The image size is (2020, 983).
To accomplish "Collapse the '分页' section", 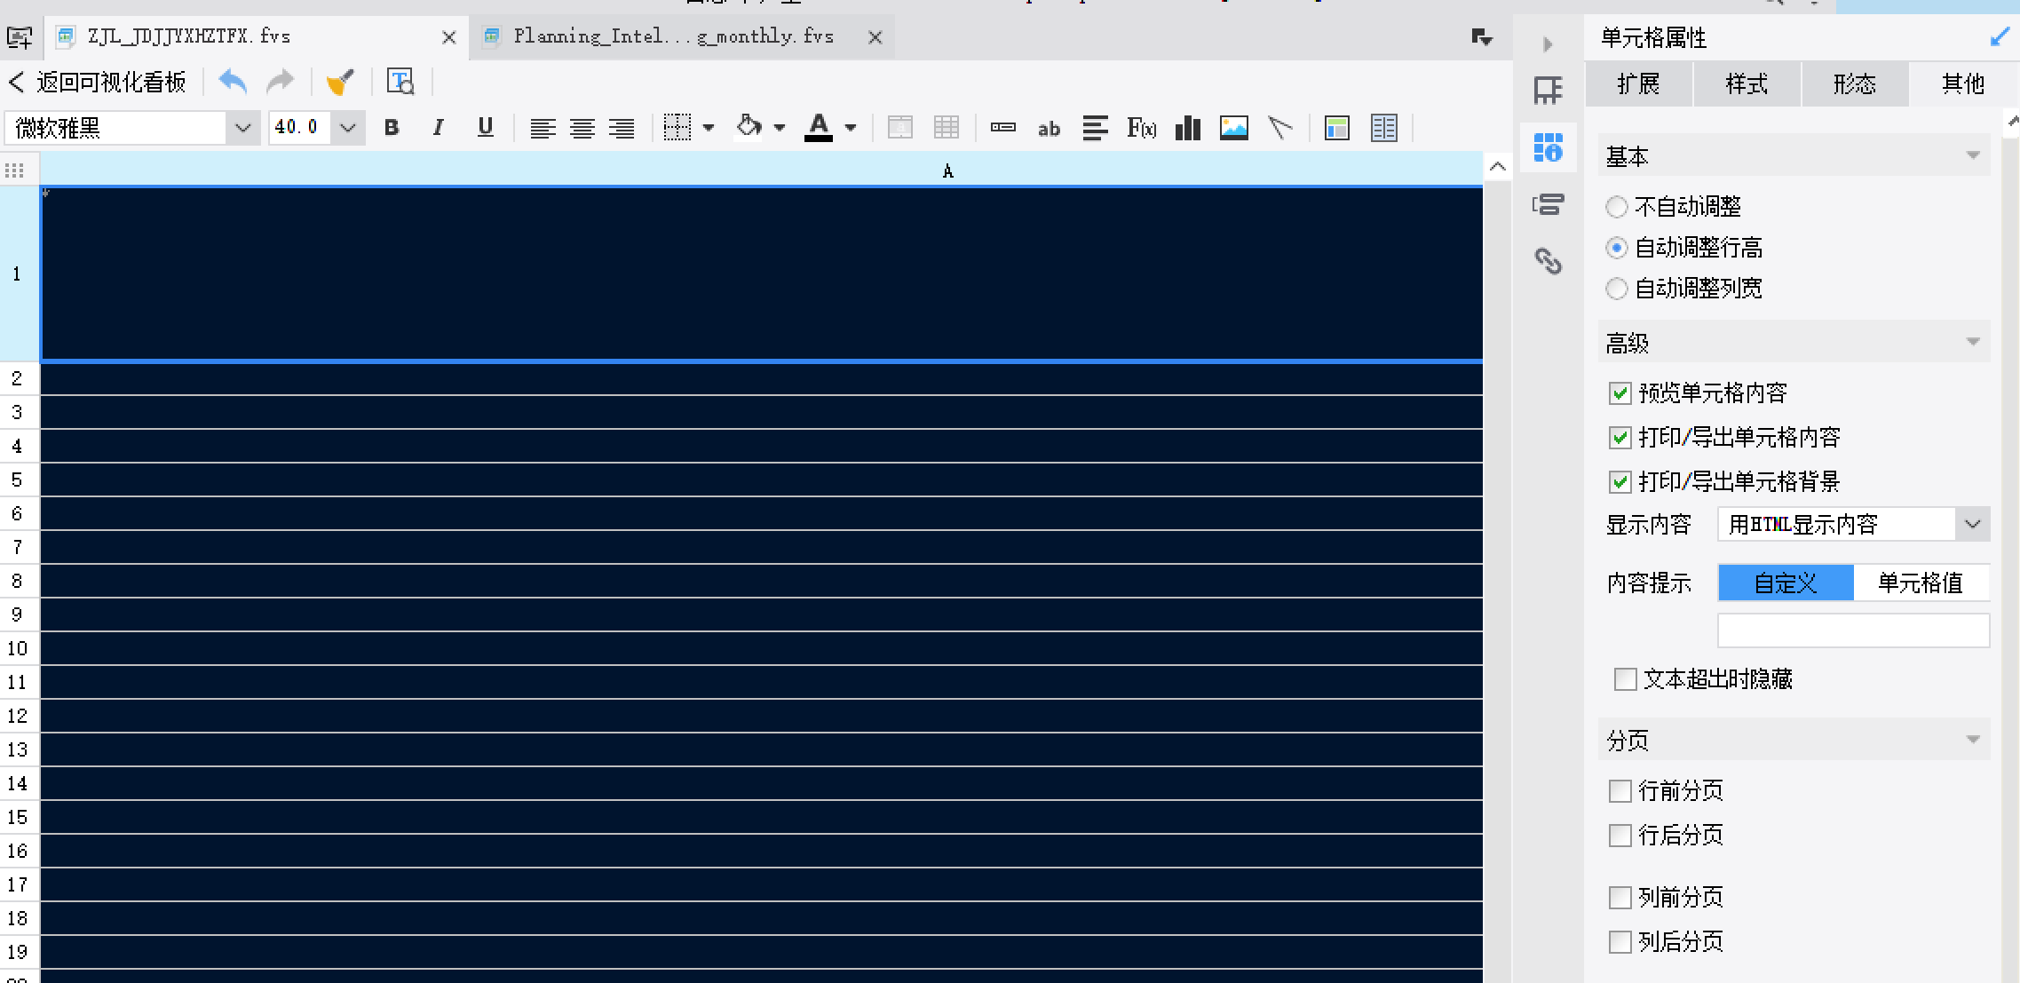I will pyautogui.click(x=1973, y=741).
